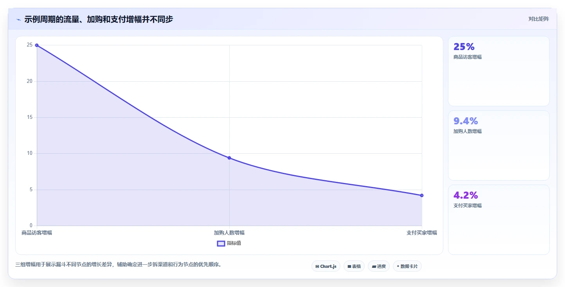The width and height of the screenshot is (565, 287).
Task: Click the 加购人数增幅 x-axis label
Action: click(x=229, y=233)
